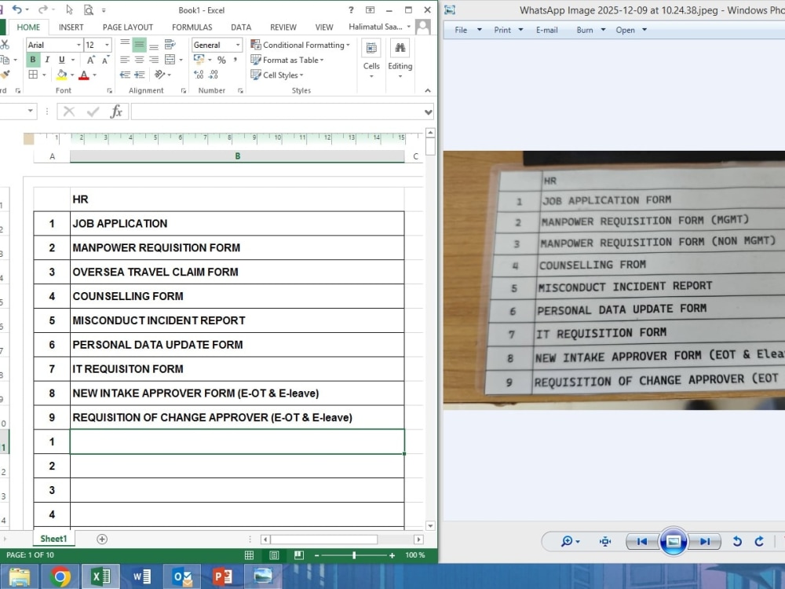Open the Font dialog launcher
The height and width of the screenshot is (589, 785).
click(110, 90)
